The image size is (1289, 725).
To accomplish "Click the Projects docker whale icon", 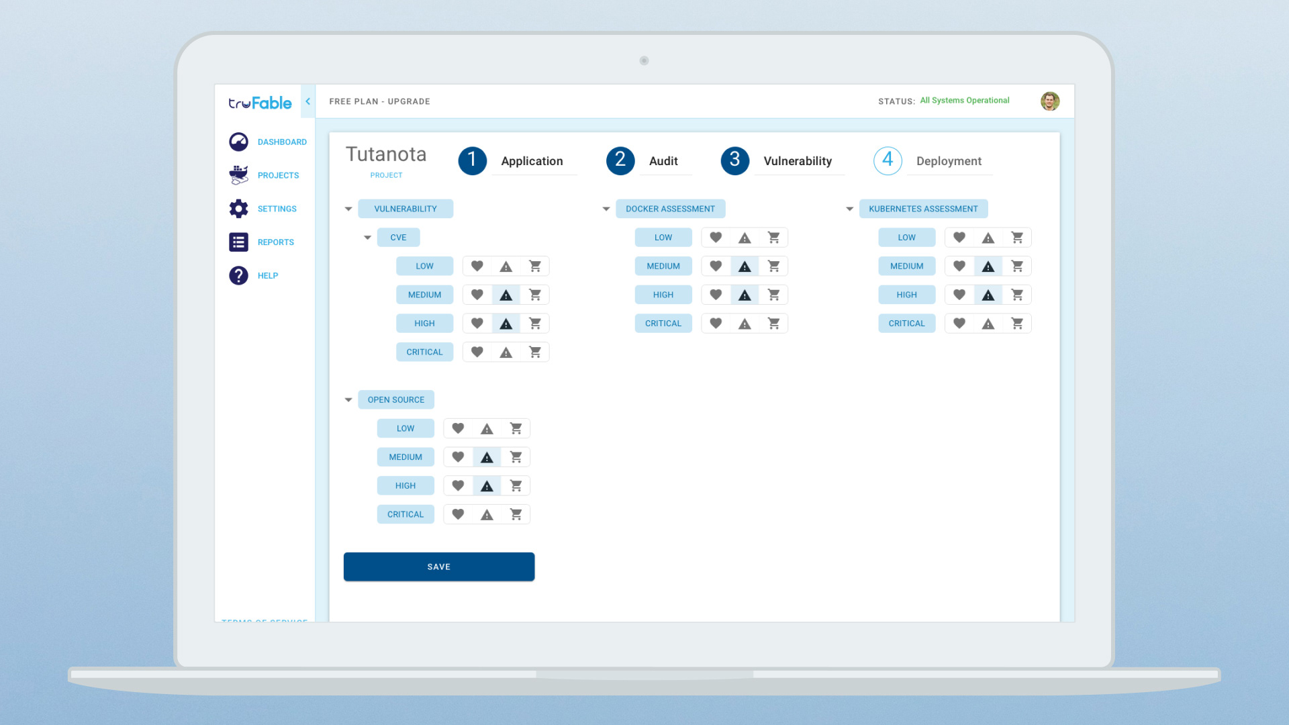I will click(238, 175).
